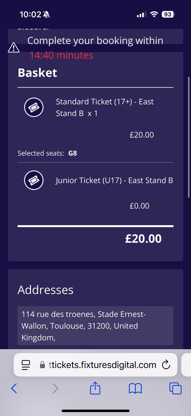Image resolution: width=191 pixels, height=416 pixels.
Task: Tap the Safari forward arrow
Action: point(55,388)
